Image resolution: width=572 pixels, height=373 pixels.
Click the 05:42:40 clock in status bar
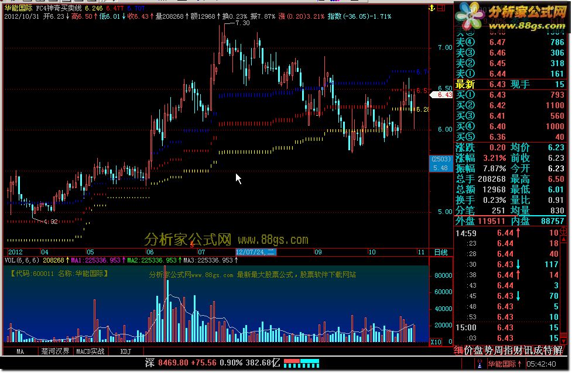tap(541, 364)
